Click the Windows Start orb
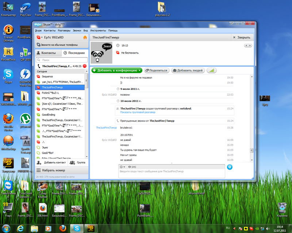The width and height of the screenshot is (292, 233). click(x=6, y=228)
